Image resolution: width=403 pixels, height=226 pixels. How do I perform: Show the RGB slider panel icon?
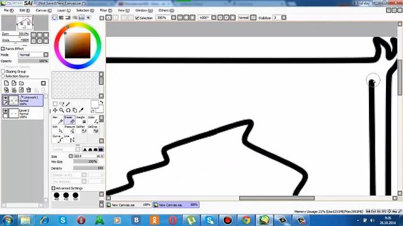[61, 18]
